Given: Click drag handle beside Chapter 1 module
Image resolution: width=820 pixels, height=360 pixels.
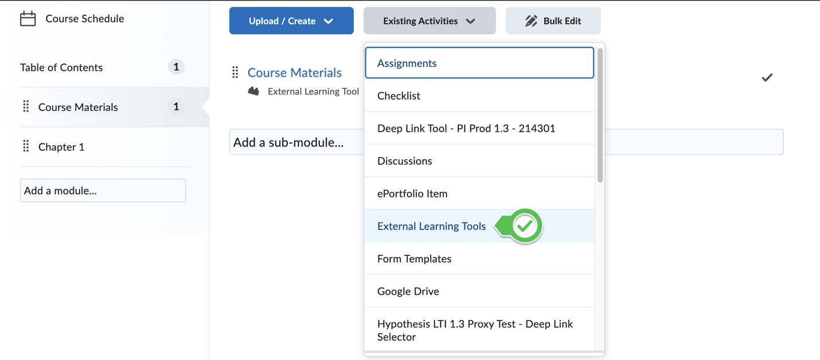Looking at the screenshot, I should tap(26, 147).
